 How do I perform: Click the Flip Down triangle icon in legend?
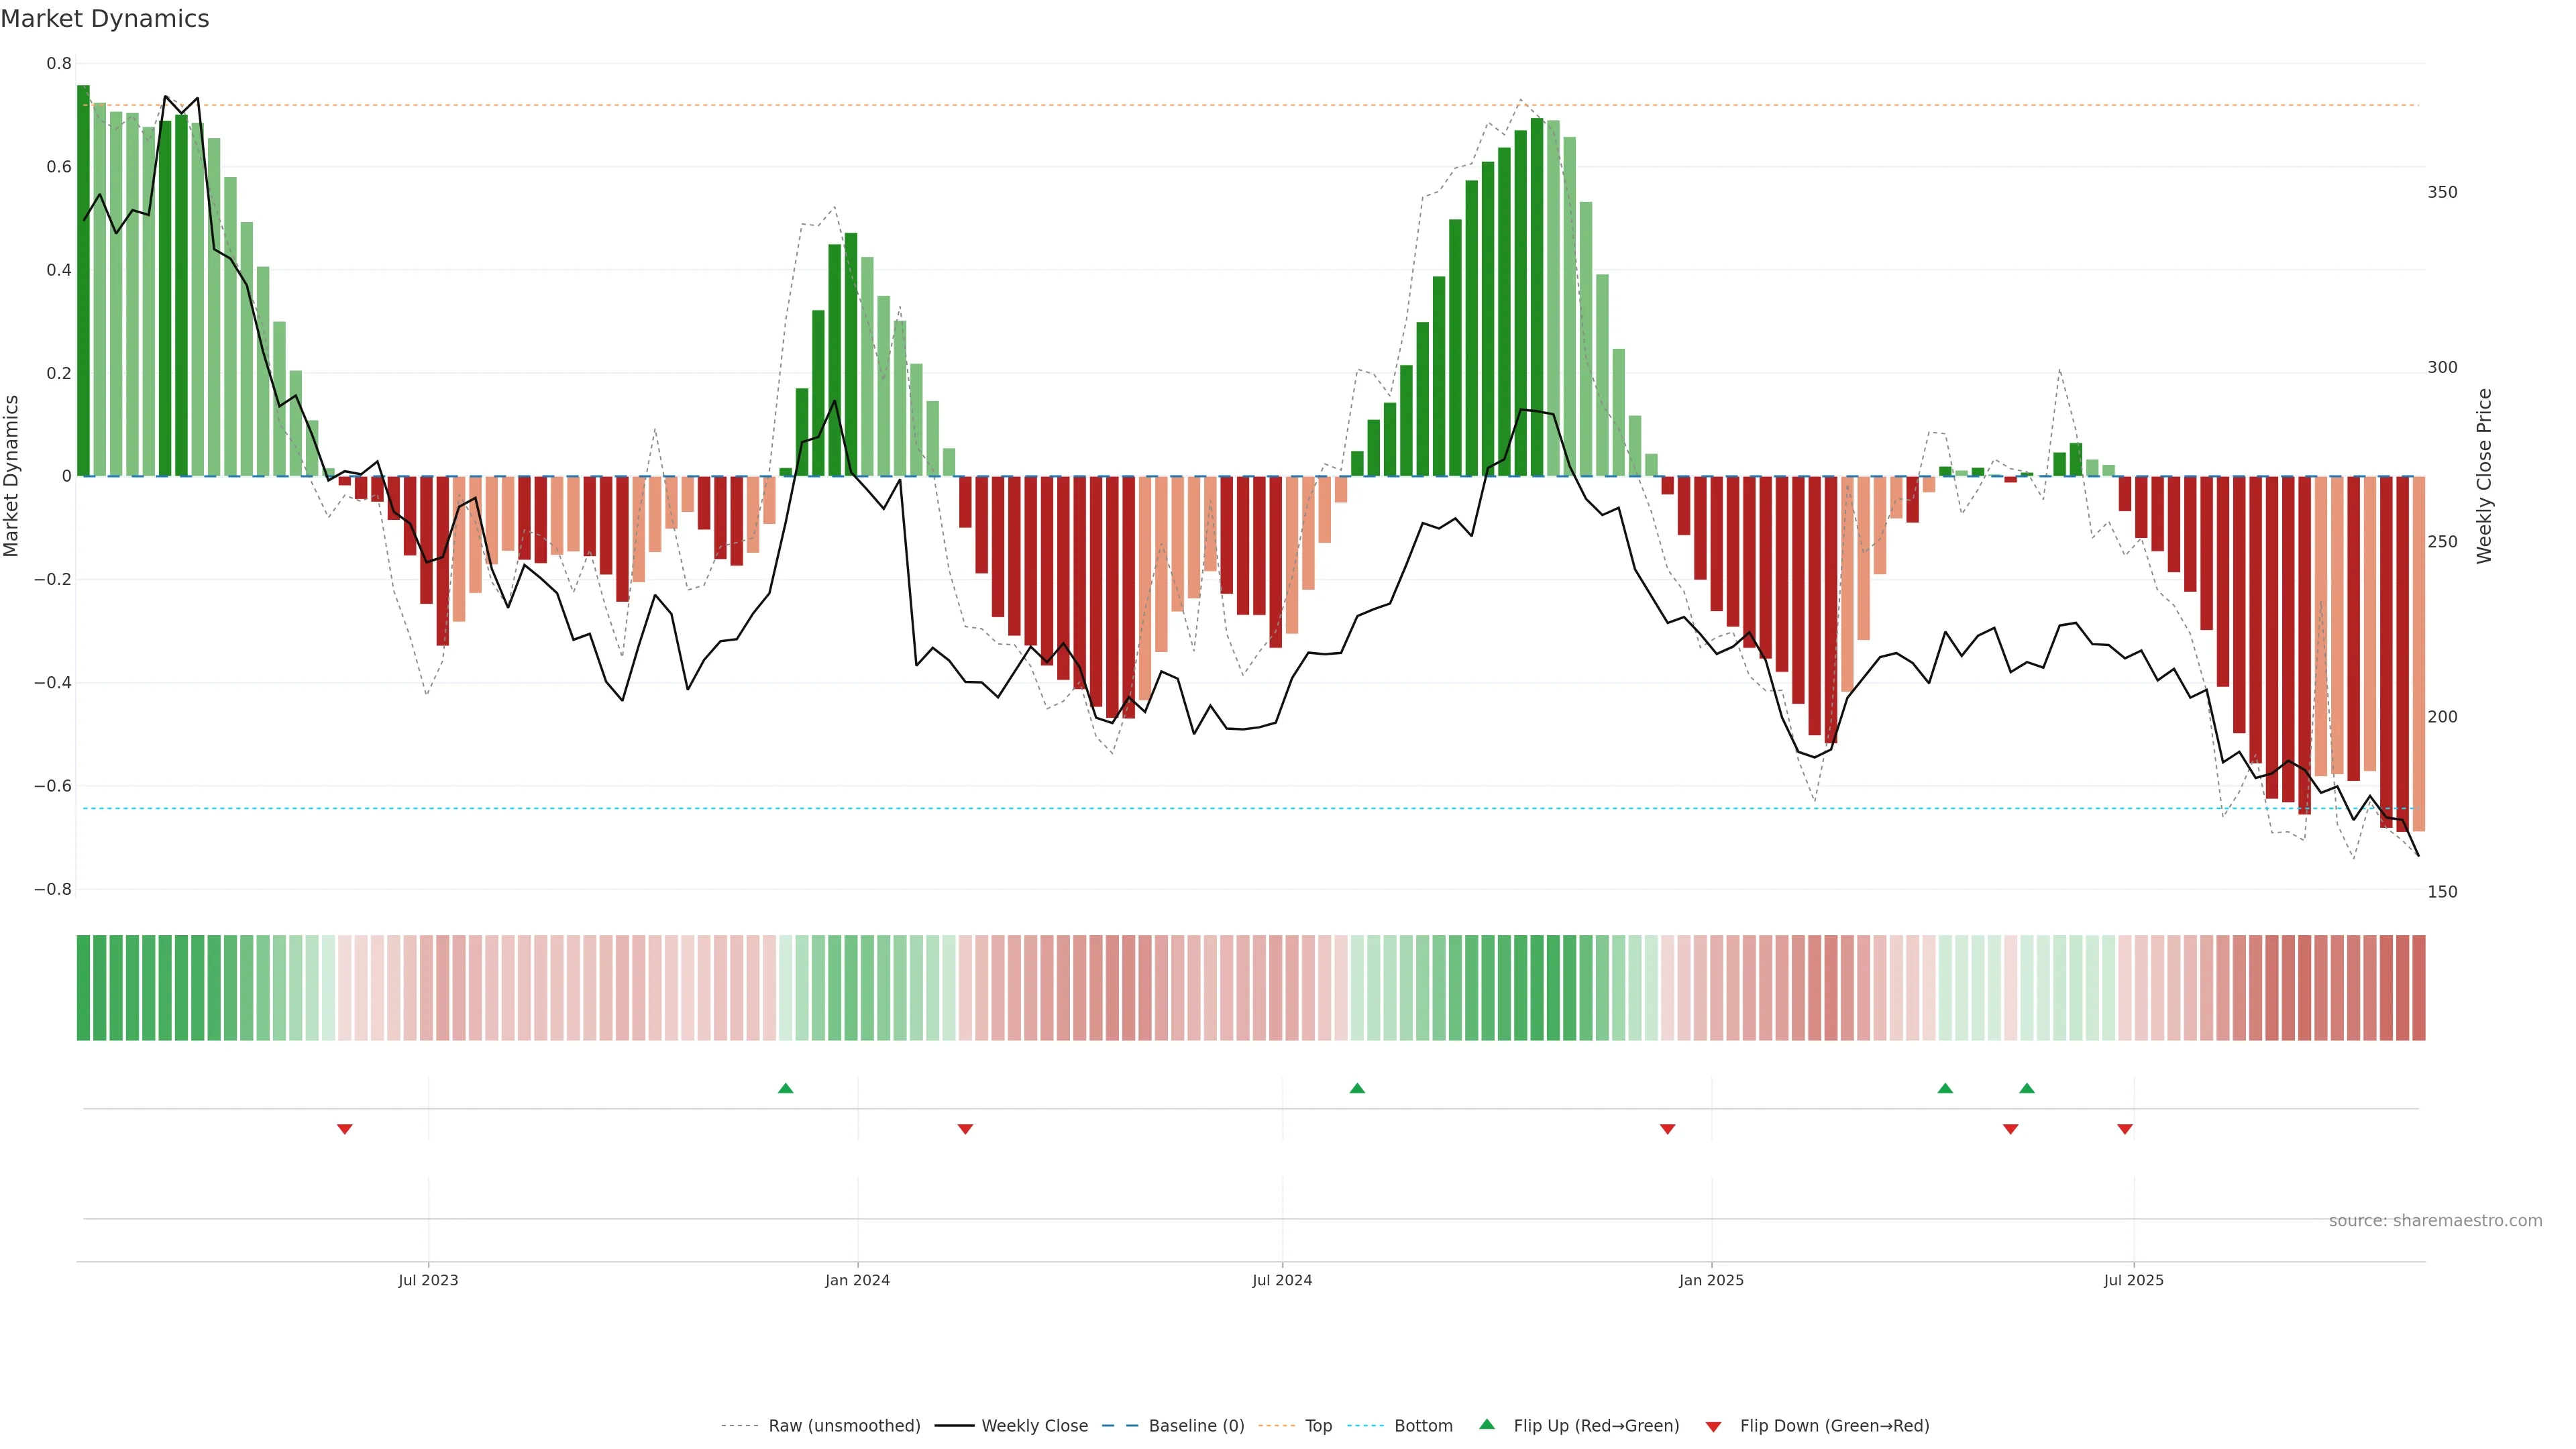coord(1713,1426)
